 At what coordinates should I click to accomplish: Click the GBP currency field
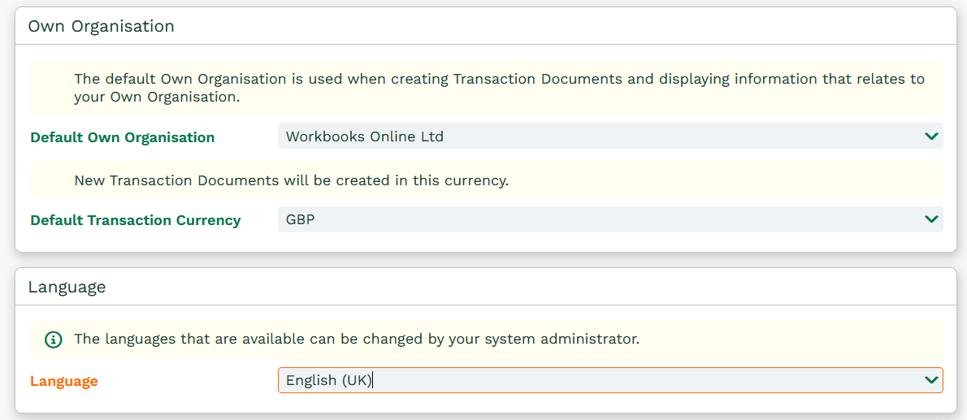tap(609, 219)
